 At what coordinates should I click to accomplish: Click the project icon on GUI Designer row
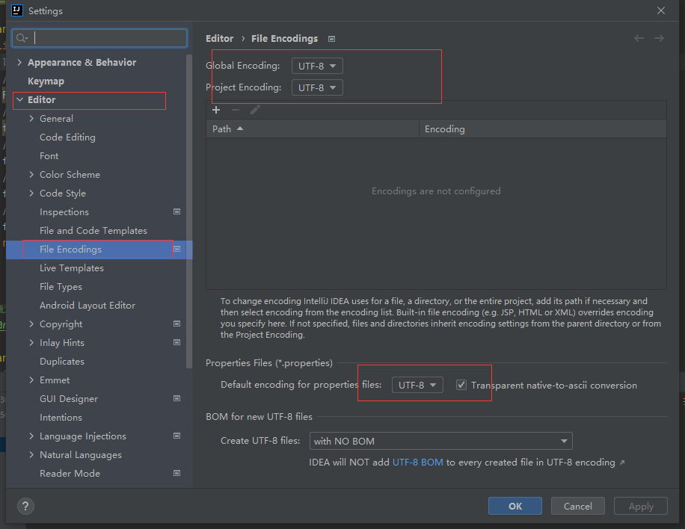(x=177, y=398)
